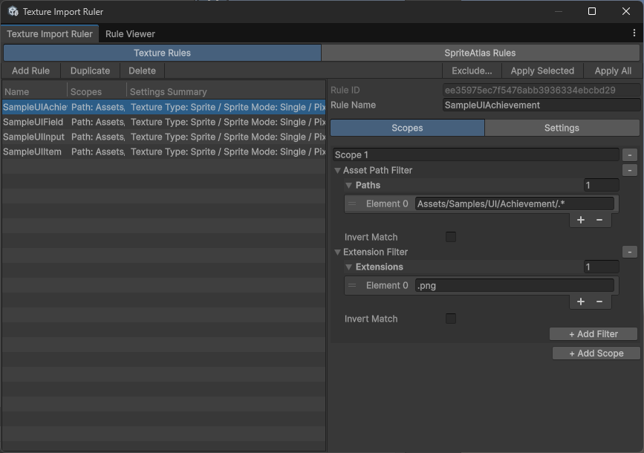Click Apply Selected

542,71
